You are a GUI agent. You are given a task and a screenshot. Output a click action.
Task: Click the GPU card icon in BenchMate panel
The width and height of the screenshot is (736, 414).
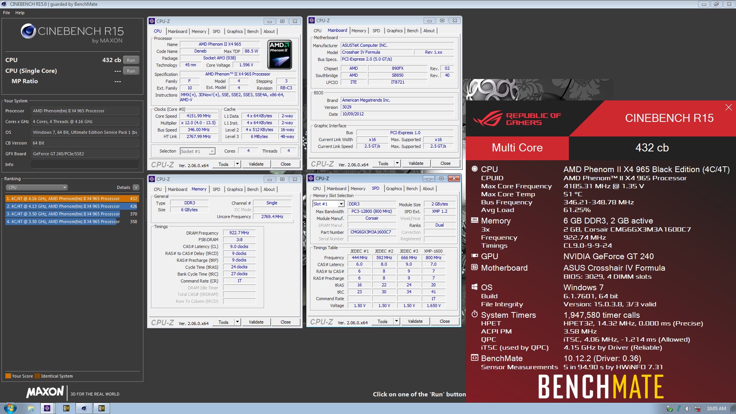tap(475, 256)
